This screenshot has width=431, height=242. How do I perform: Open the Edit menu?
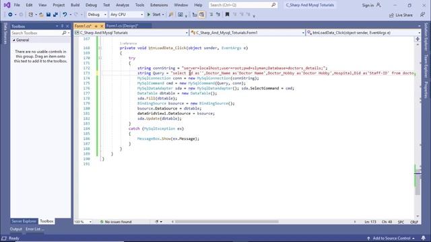pos(29,5)
